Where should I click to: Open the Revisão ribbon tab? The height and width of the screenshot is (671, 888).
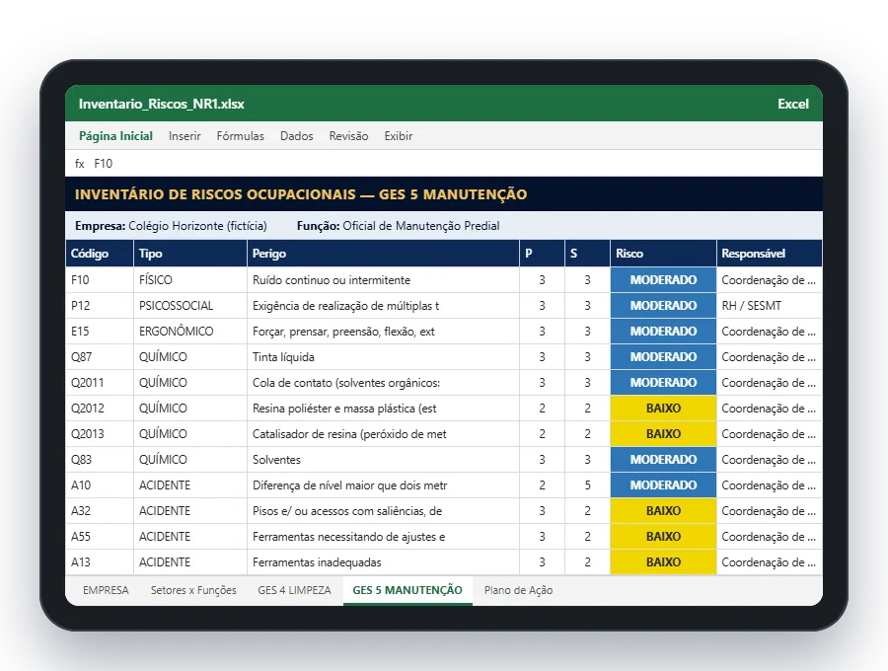[x=348, y=136]
